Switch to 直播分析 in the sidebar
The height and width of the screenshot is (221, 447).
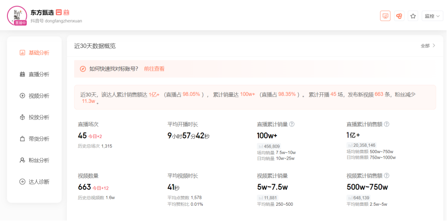pos(34,74)
